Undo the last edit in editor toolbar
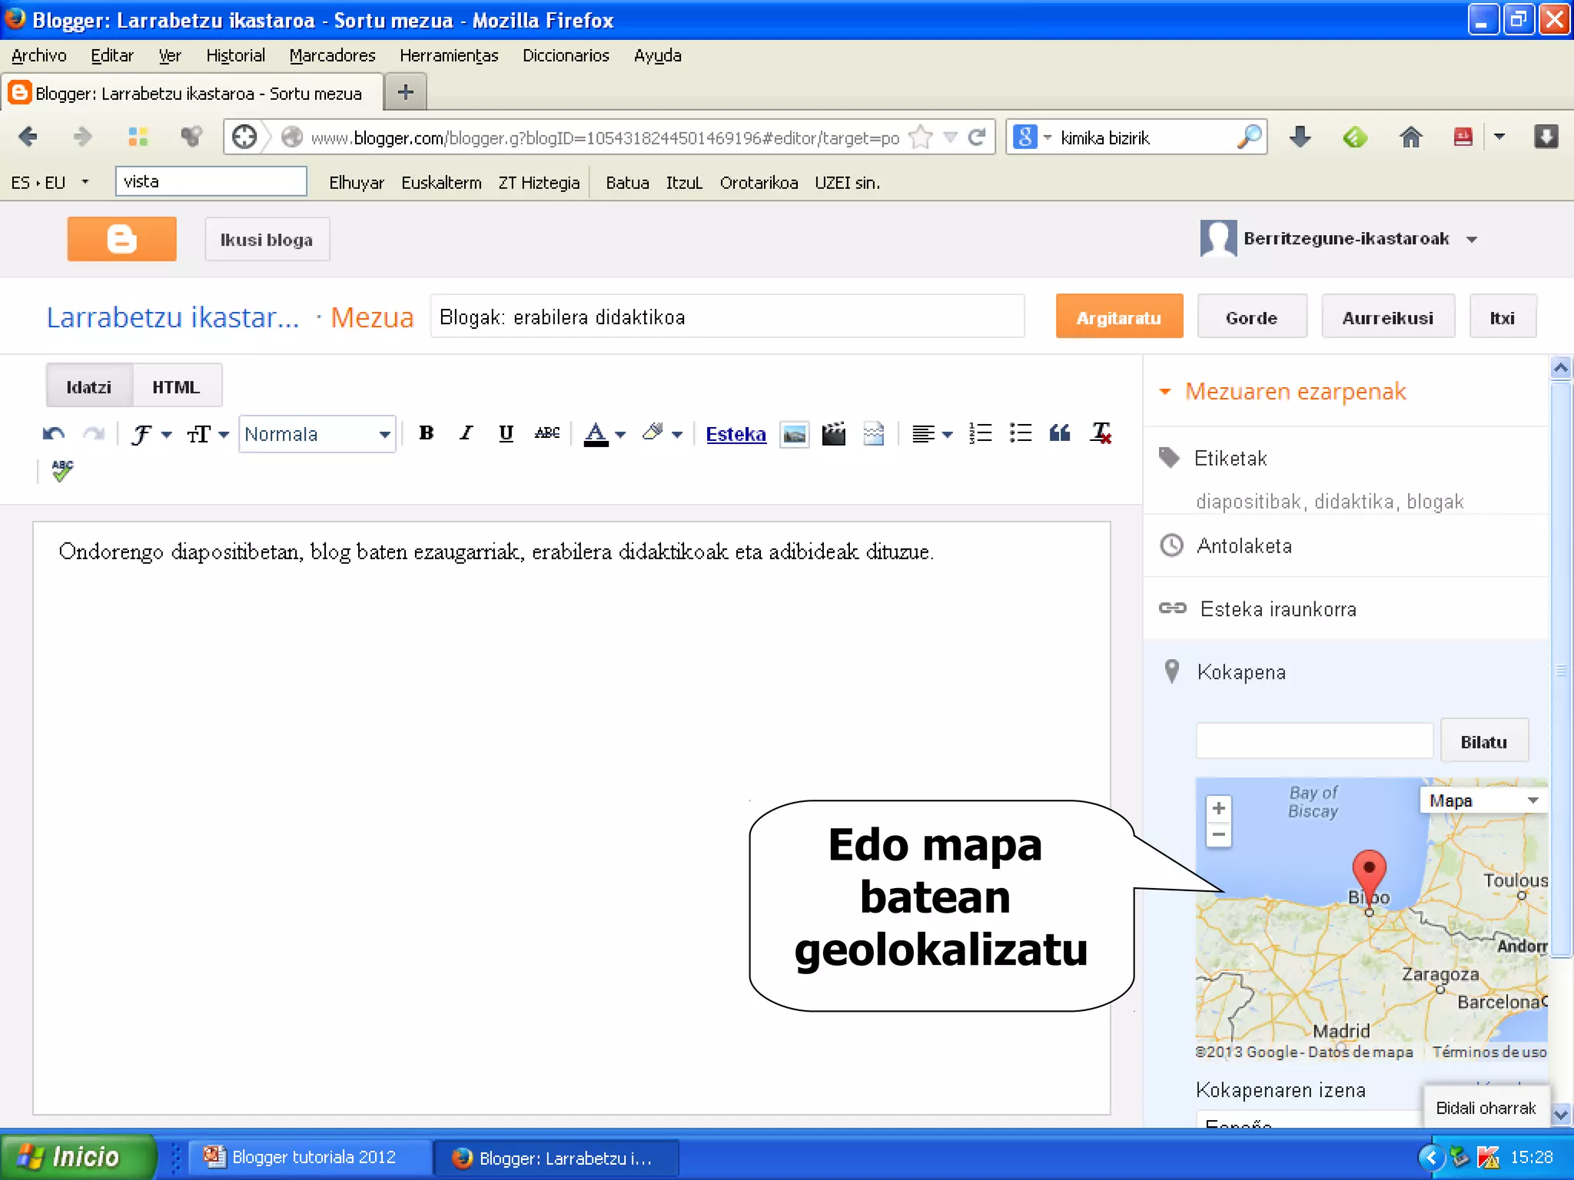Image resolution: width=1574 pixels, height=1180 pixels. [x=53, y=434]
